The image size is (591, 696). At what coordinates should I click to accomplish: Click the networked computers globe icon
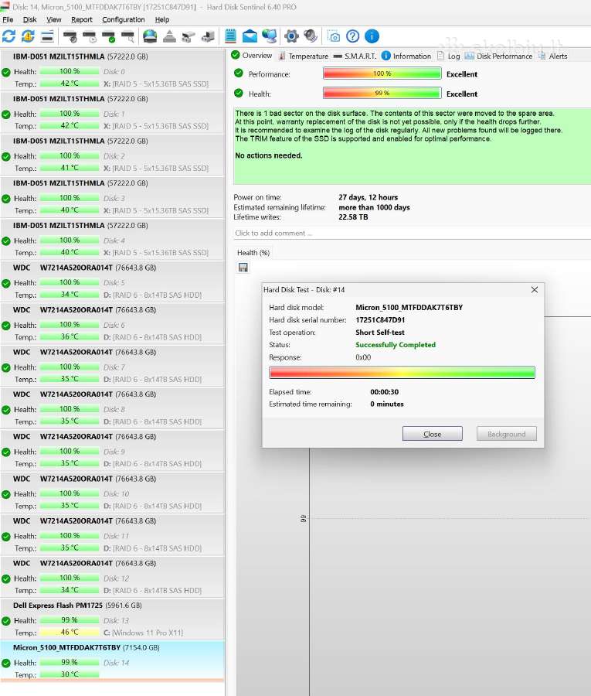269,36
